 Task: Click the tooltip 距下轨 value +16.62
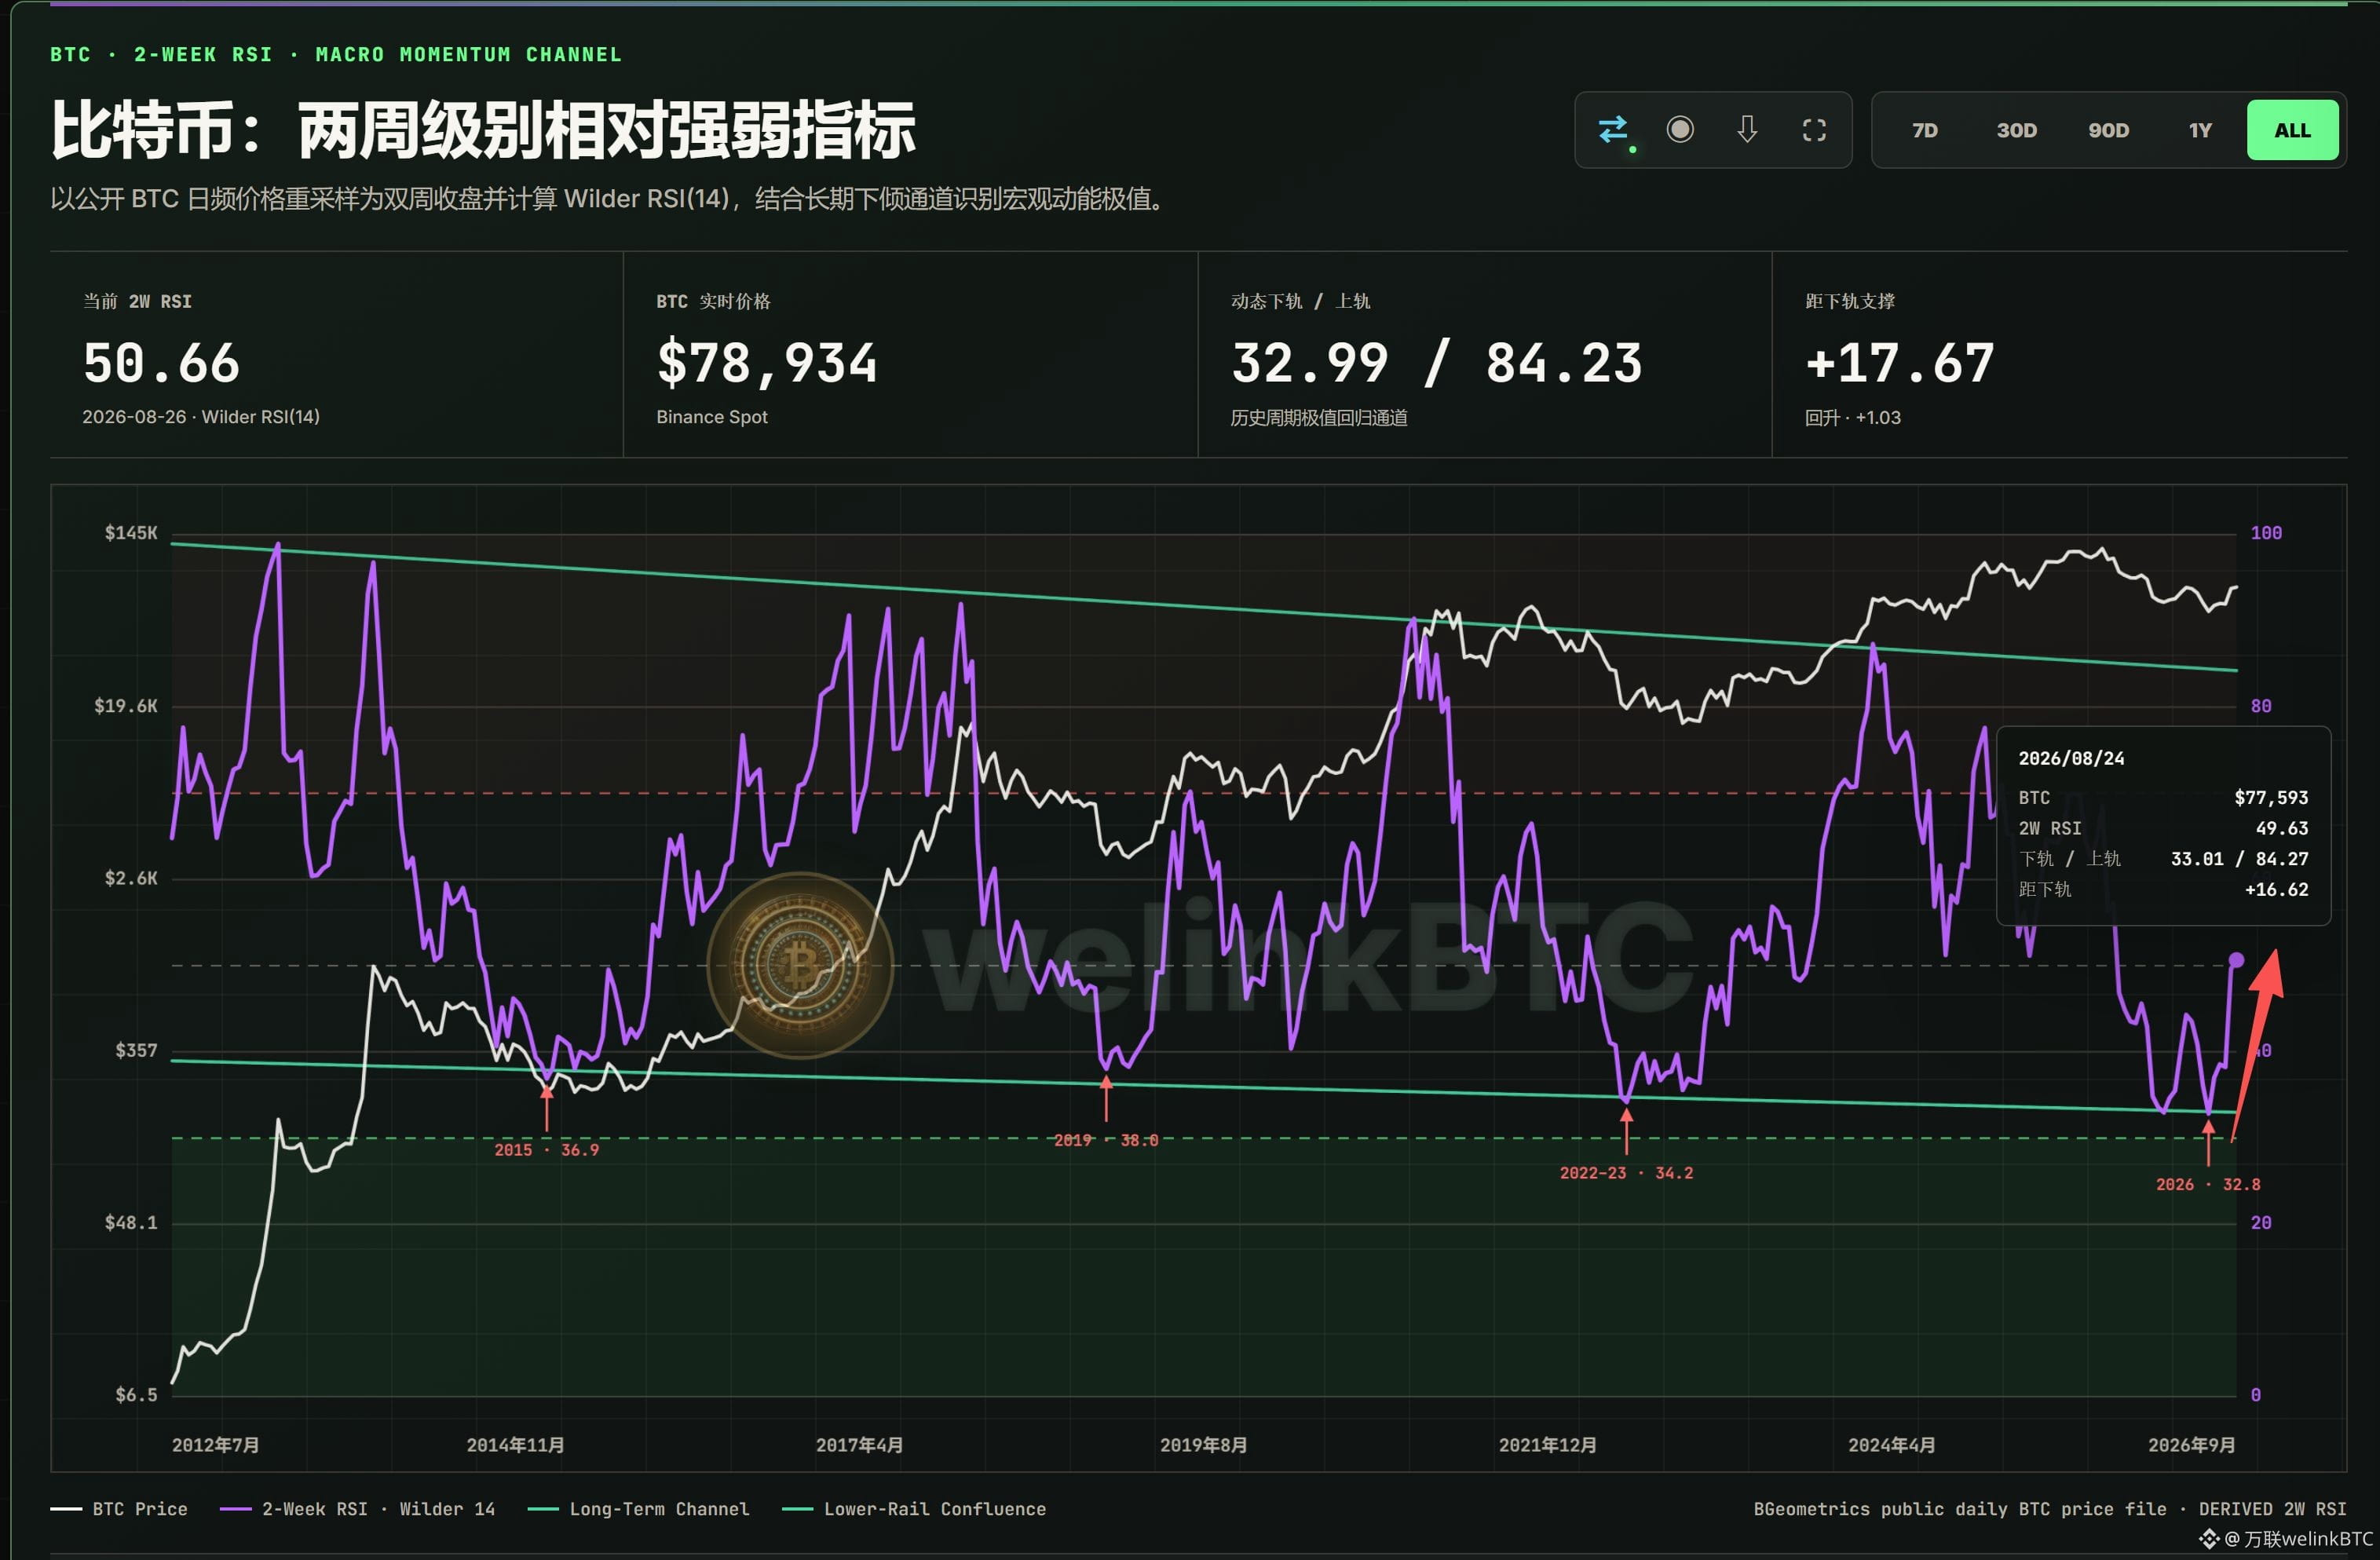coord(2277,890)
